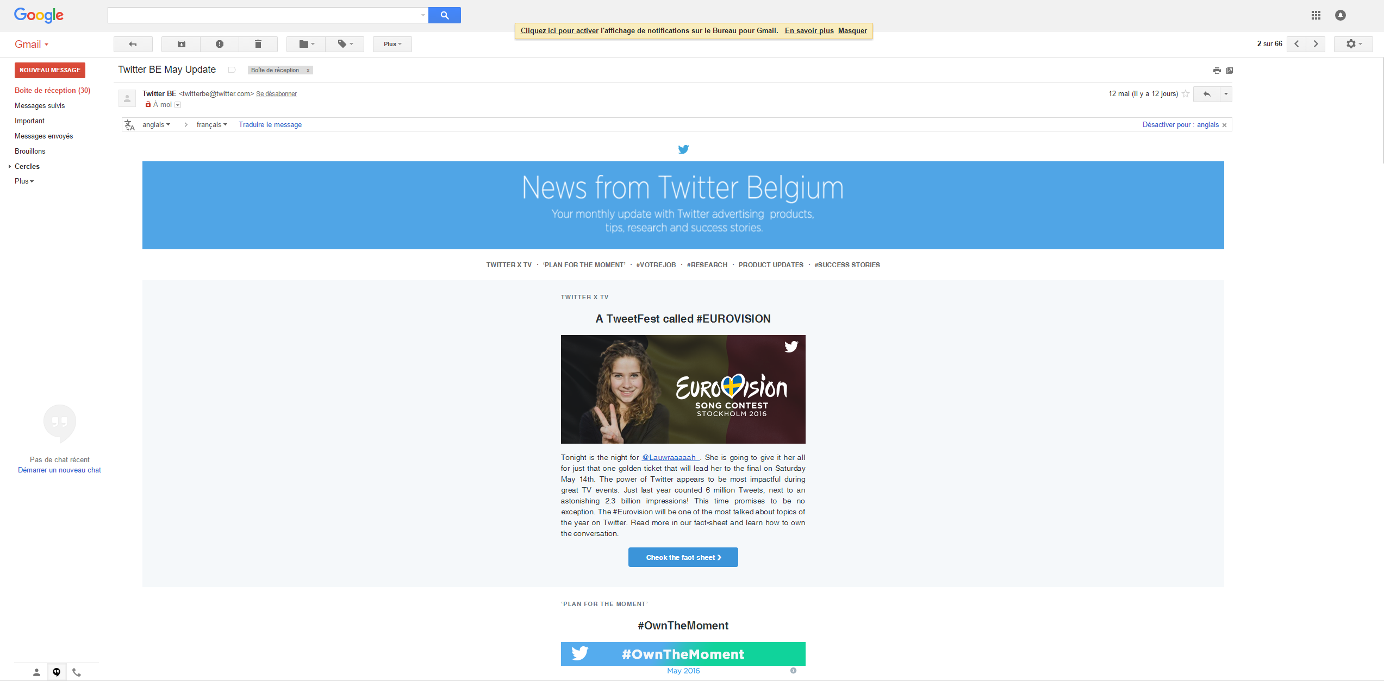The width and height of the screenshot is (1384, 681).
Task: Click the #OwnTheMoment banner image
Action: 683,654
